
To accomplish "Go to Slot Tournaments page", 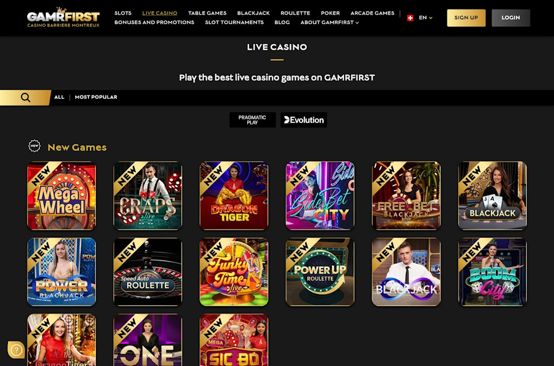I will (234, 22).
